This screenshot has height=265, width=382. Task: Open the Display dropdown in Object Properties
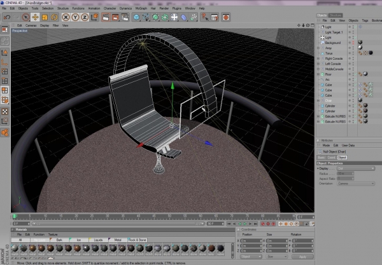pos(356,168)
